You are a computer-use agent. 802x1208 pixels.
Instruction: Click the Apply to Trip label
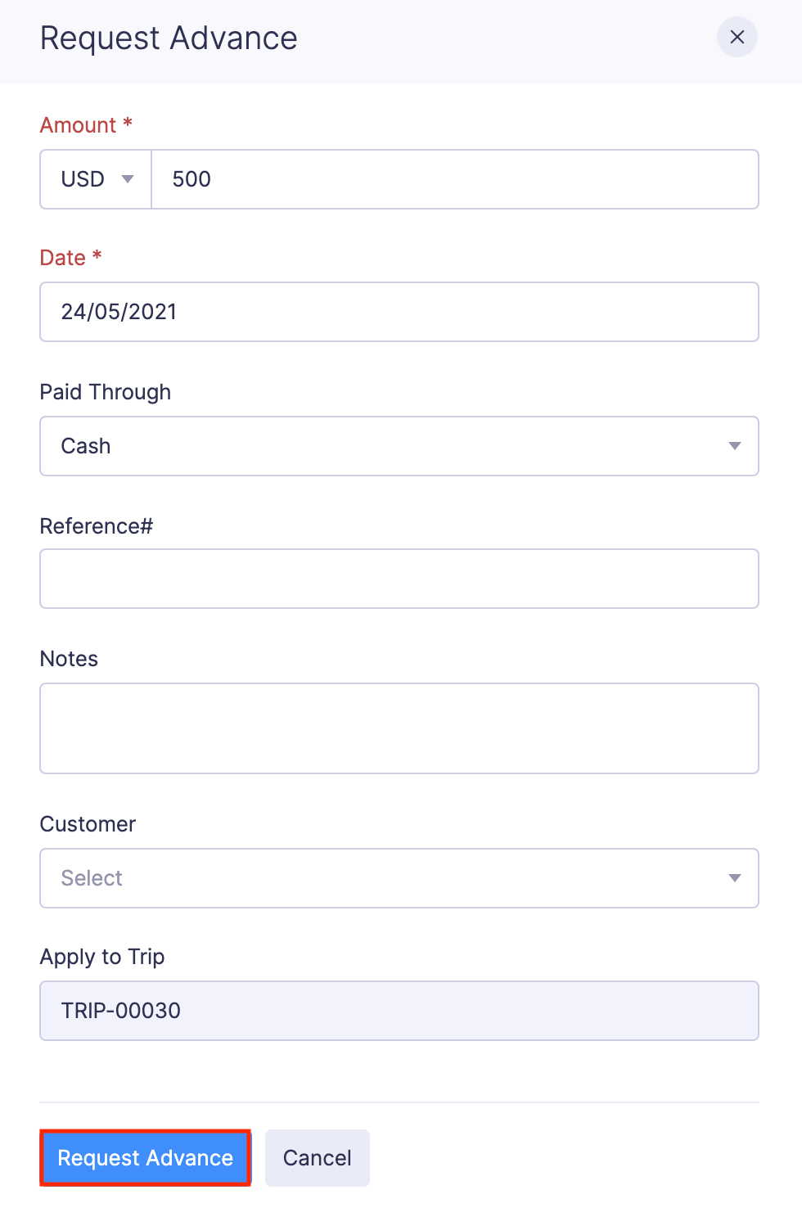pos(102,957)
